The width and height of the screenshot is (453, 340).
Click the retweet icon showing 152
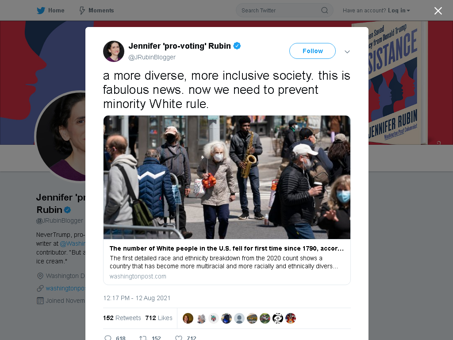click(x=143, y=338)
